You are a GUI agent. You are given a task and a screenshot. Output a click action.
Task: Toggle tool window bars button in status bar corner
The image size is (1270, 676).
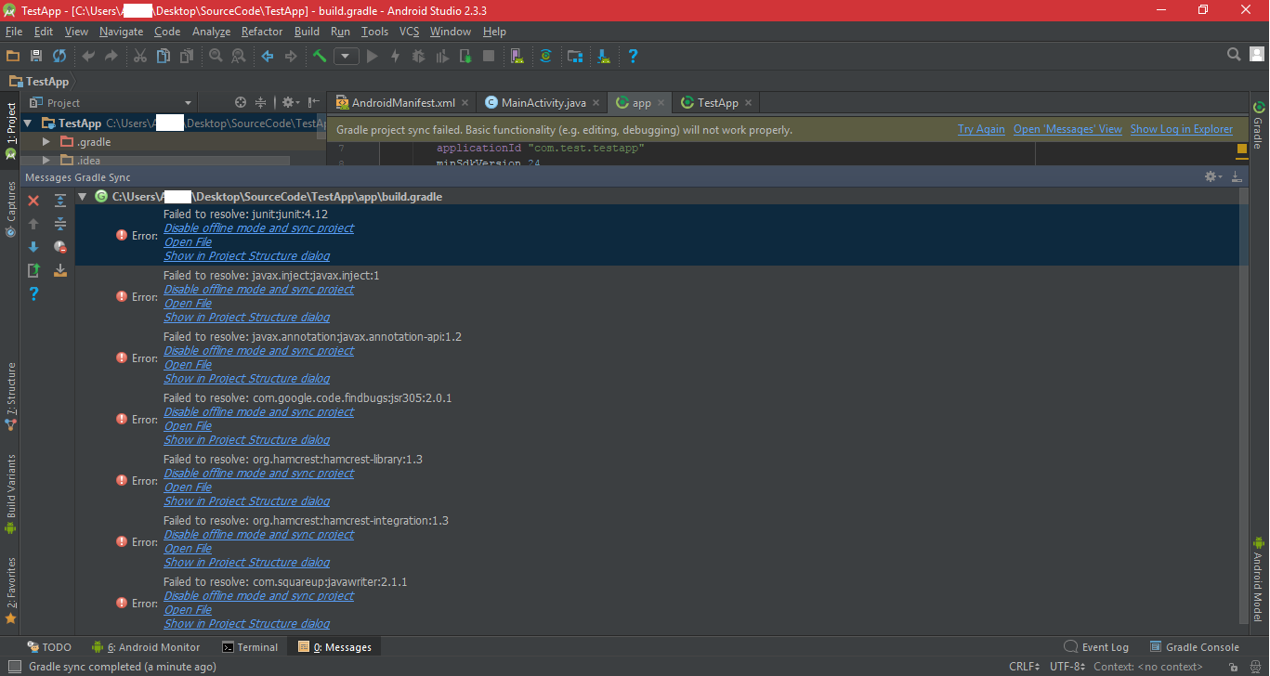tap(14, 667)
